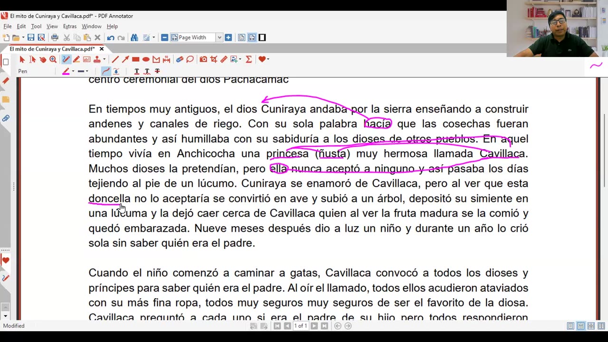Click the Cut scissors icon

pos(67,38)
